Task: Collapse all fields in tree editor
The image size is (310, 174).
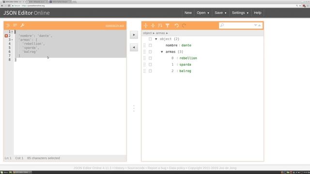Action: pos(153,26)
